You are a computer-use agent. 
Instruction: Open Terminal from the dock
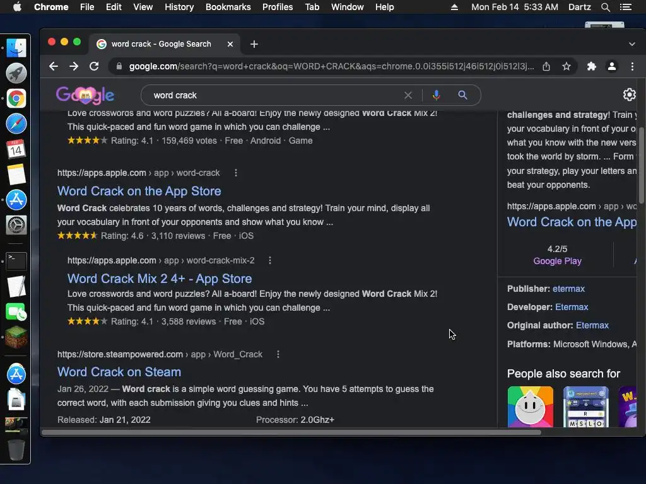[x=16, y=261]
